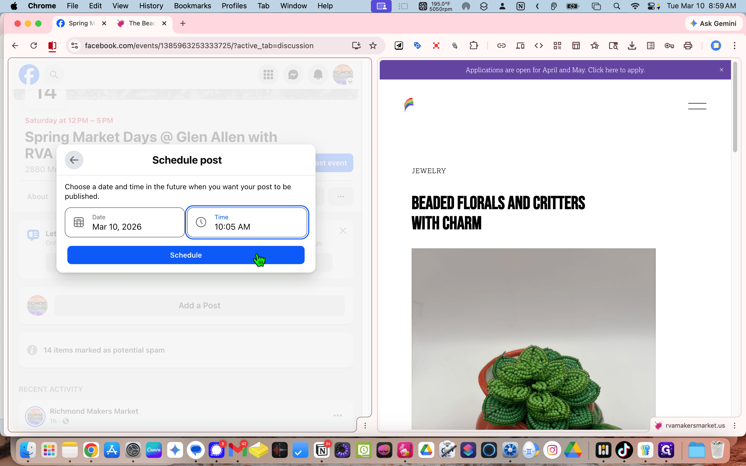Viewport: 746px width, 466px height.
Task: Switch to the Spring Market Facebook tab
Action: tap(81, 23)
